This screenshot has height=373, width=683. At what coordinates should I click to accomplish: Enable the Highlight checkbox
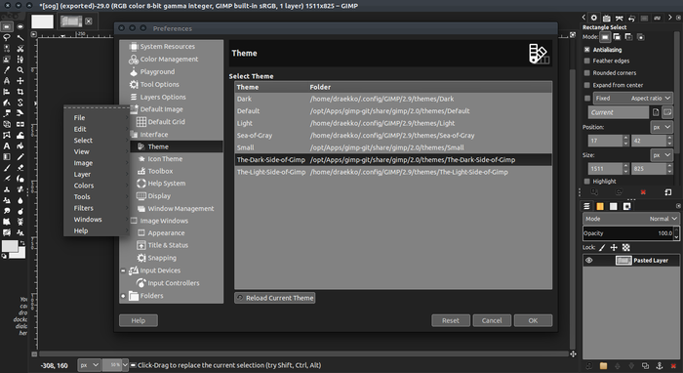586,182
